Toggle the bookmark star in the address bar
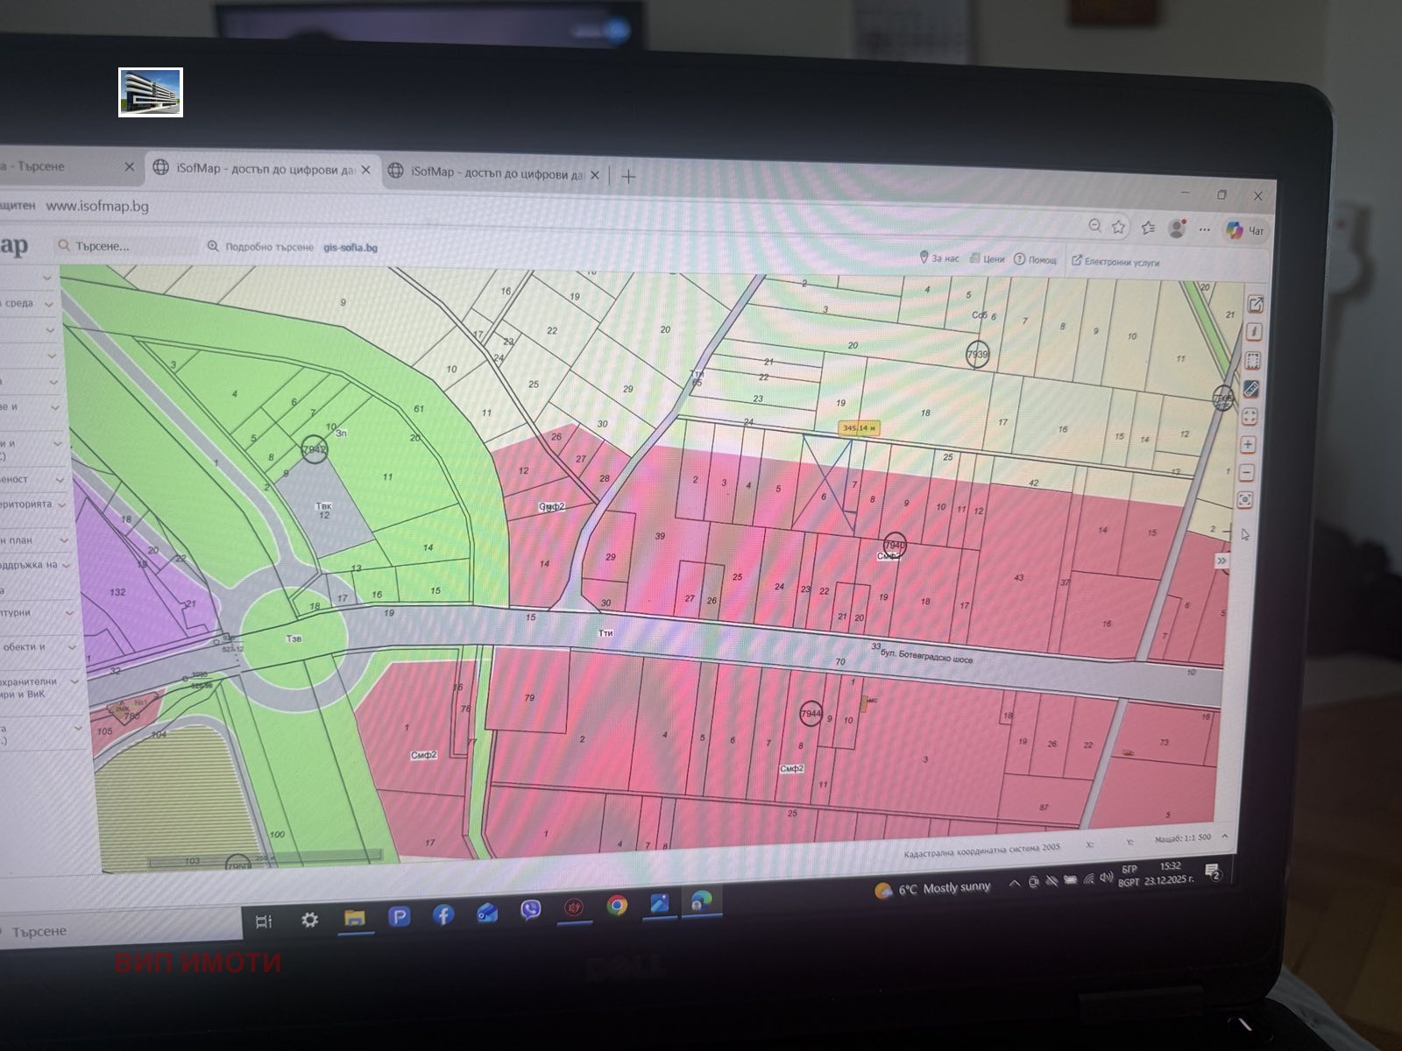Viewport: 1402px width, 1051px height. tap(1118, 228)
